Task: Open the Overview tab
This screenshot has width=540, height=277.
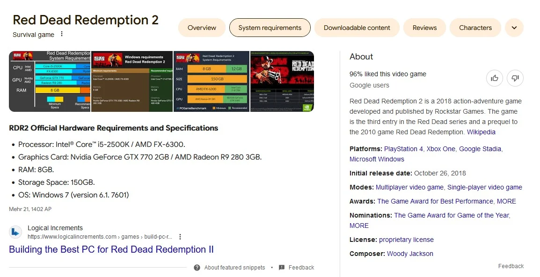Action: [202, 28]
